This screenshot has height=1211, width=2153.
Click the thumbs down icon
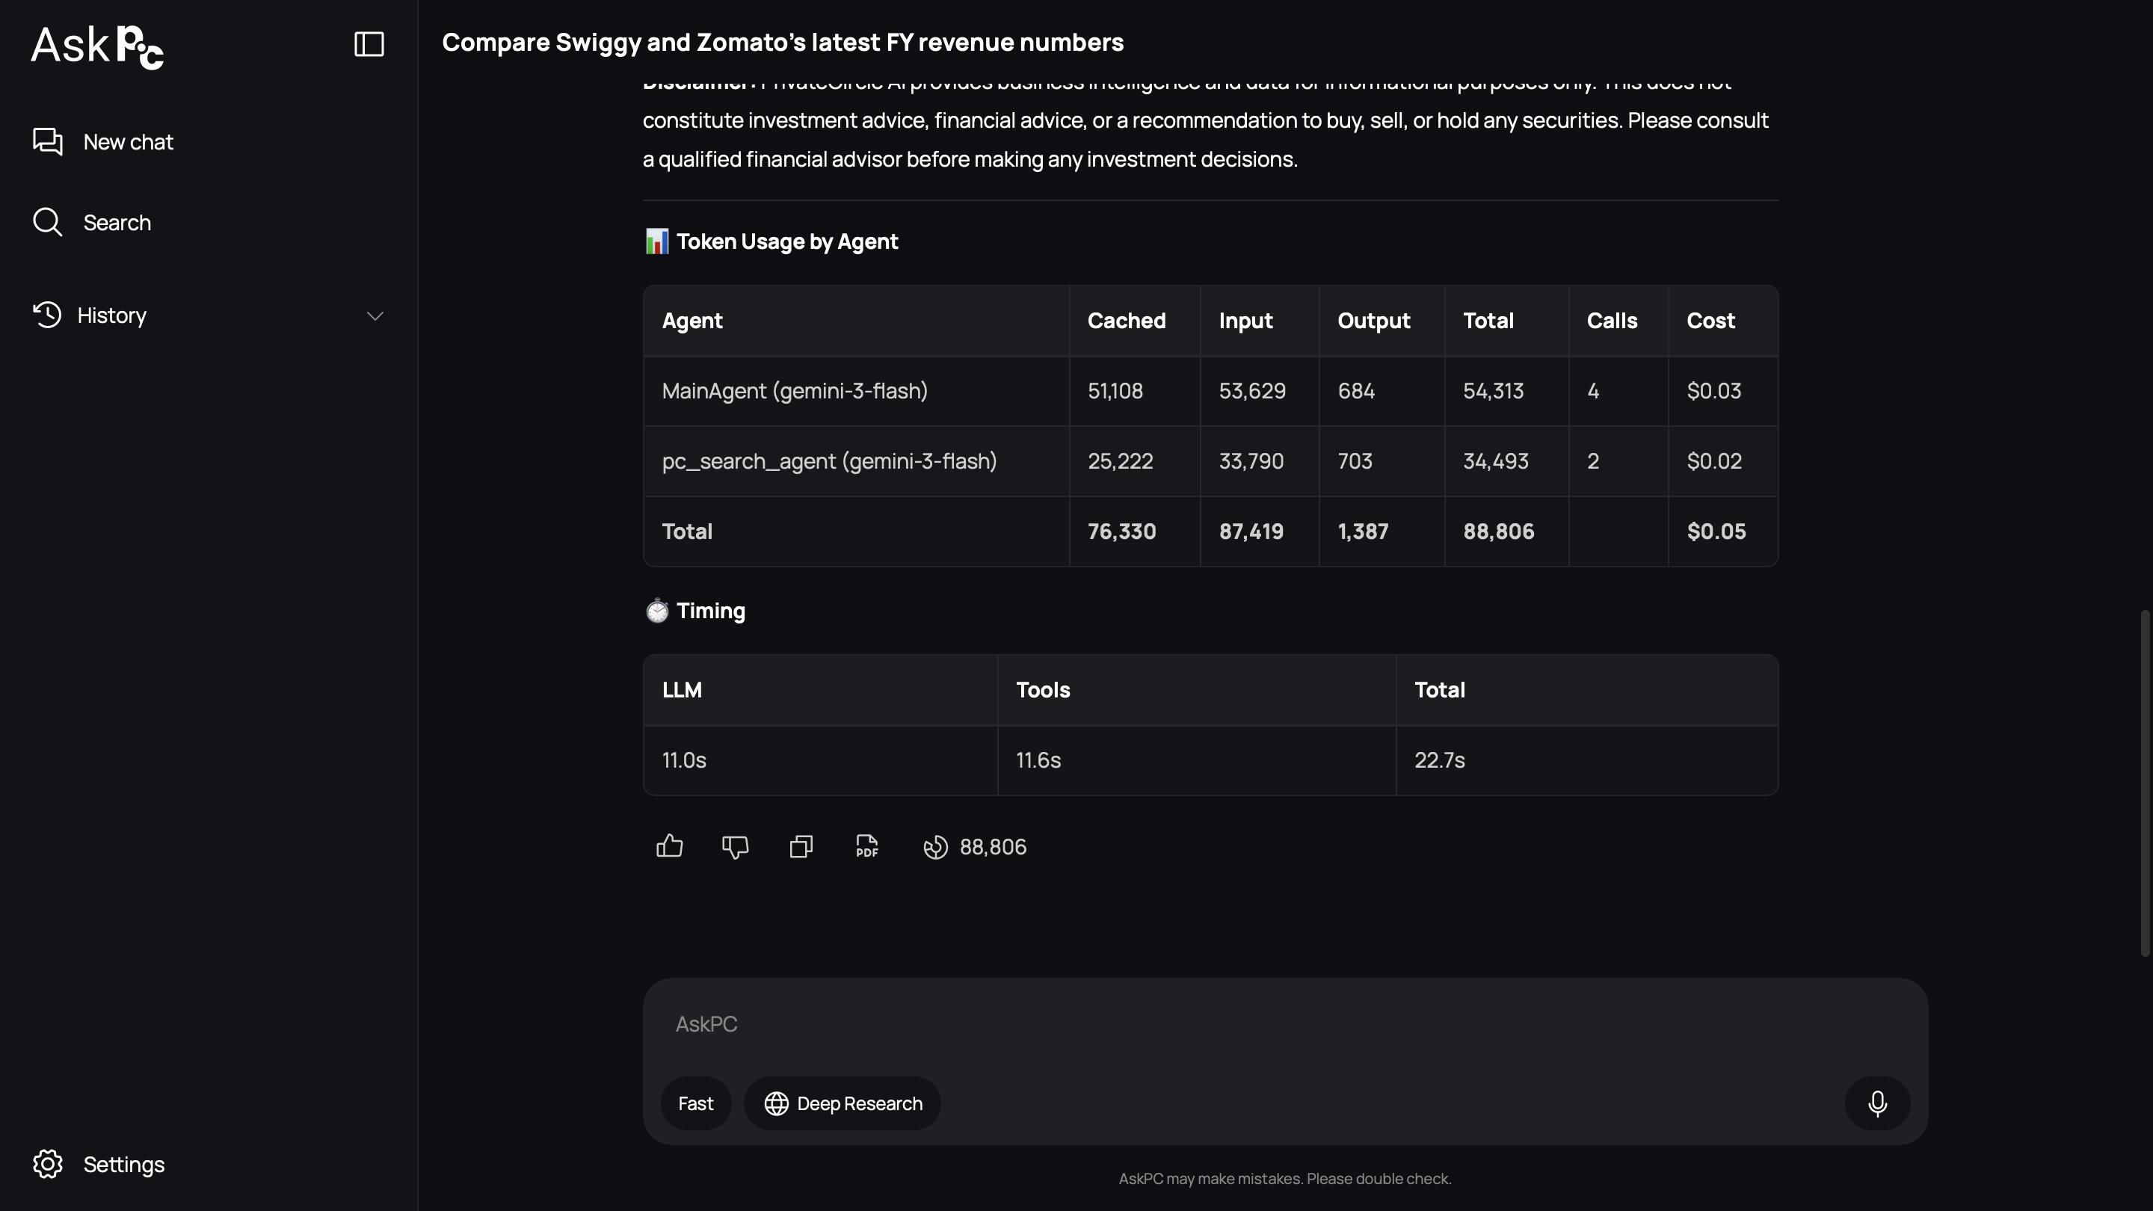click(736, 847)
